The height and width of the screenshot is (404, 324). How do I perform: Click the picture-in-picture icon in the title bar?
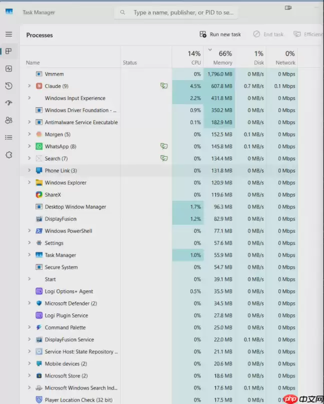click(x=288, y=8)
